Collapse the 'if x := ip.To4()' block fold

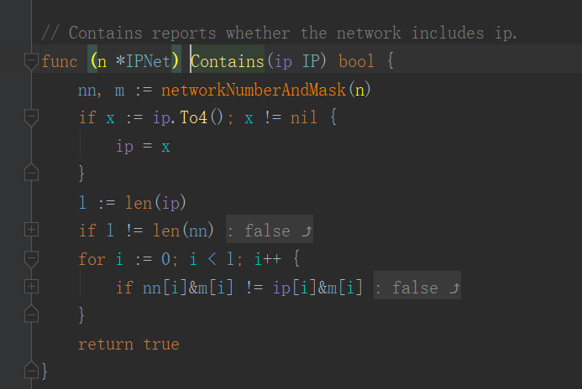[31, 118]
